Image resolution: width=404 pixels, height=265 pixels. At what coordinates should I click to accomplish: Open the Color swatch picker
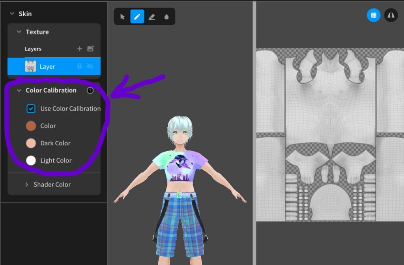31,126
